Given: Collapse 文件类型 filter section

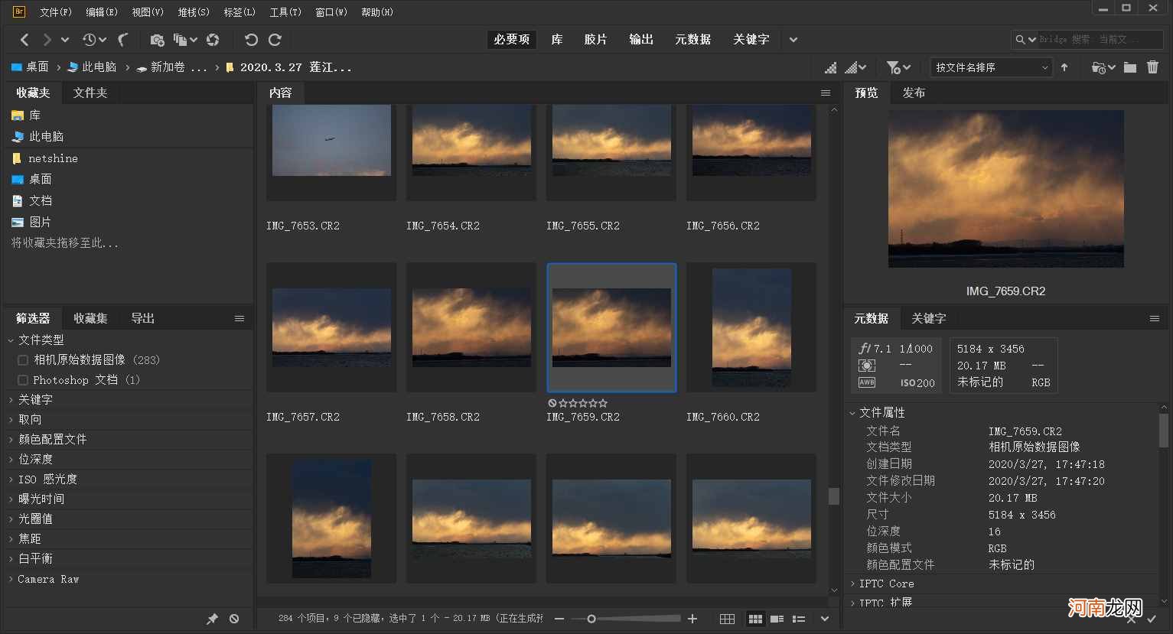Looking at the screenshot, I should click(x=11, y=340).
